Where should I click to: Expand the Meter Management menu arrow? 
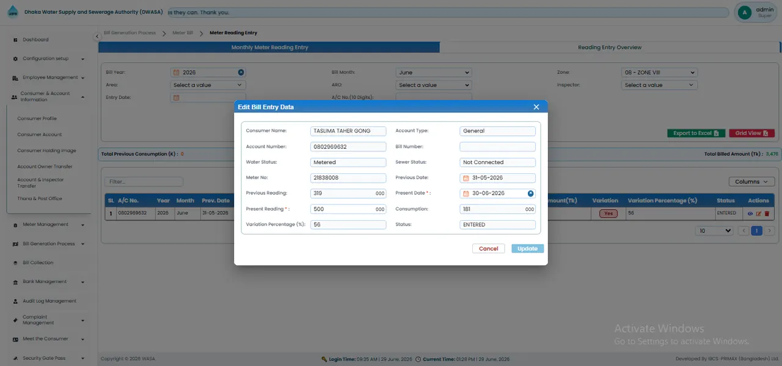coord(82,224)
